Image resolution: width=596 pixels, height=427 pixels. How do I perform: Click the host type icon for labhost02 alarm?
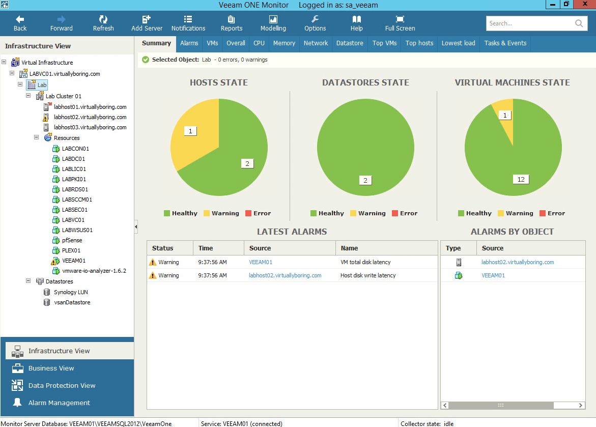pos(459,262)
